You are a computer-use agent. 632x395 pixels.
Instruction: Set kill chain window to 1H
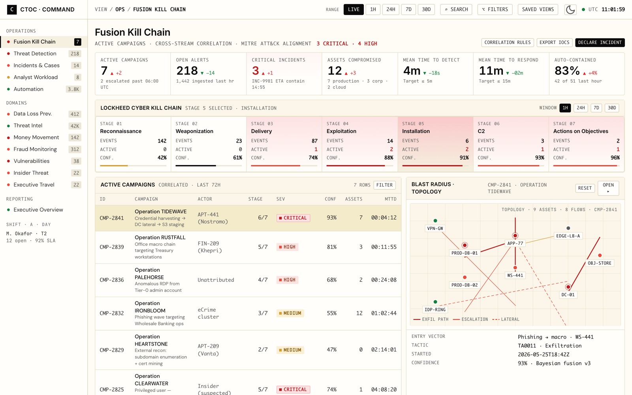tap(565, 108)
